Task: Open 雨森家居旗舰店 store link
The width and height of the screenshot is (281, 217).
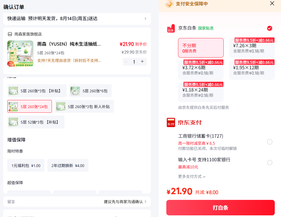Action: pyautogui.click(x=28, y=34)
